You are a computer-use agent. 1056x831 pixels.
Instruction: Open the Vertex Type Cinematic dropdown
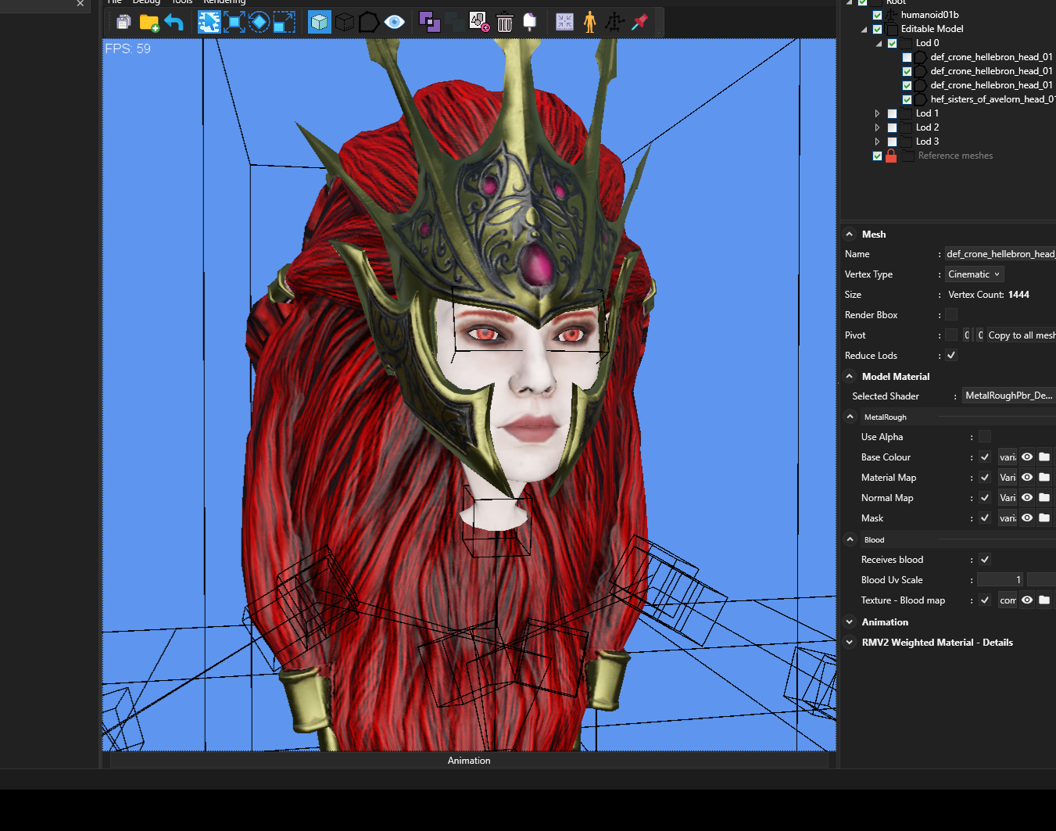[974, 274]
